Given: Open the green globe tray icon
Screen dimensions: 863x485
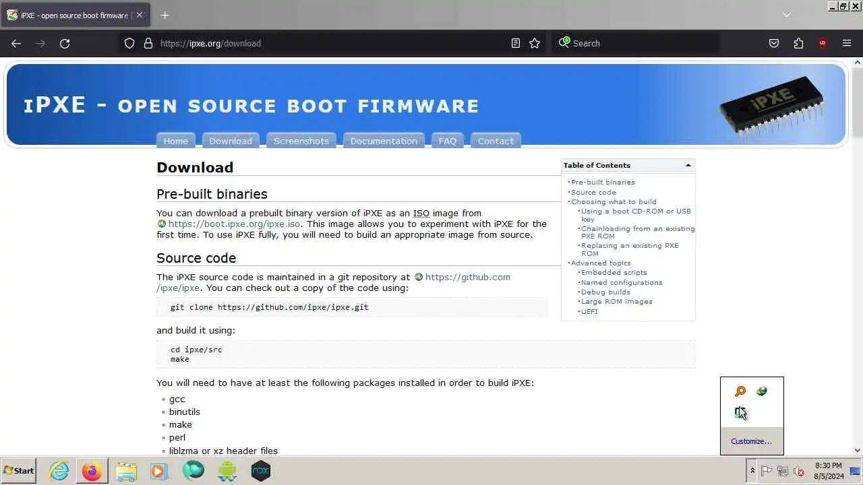Looking at the screenshot, I should pyautogui.click(x=762, y=391).
